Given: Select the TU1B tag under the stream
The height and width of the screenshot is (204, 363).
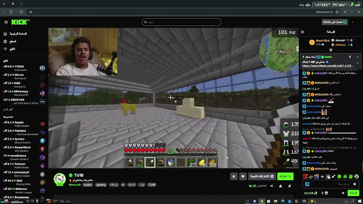Looking at the screenshot, I should (x=152, y=185).
